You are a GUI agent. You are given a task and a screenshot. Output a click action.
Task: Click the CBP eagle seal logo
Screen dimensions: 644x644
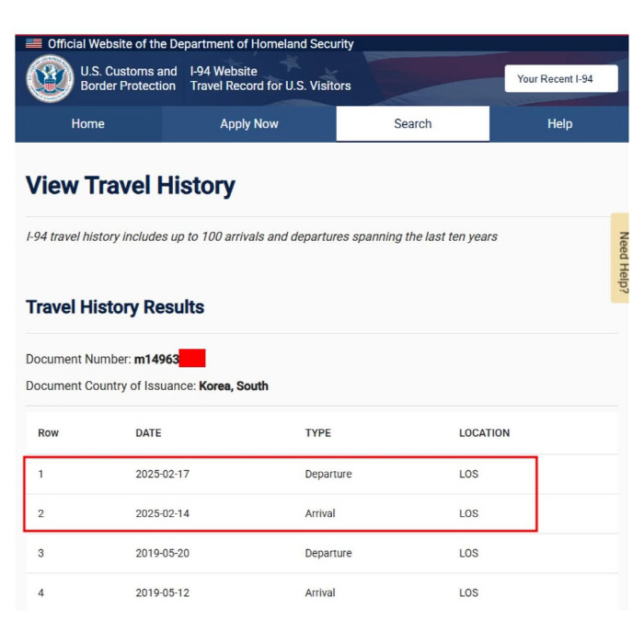(x=50, y=78)
